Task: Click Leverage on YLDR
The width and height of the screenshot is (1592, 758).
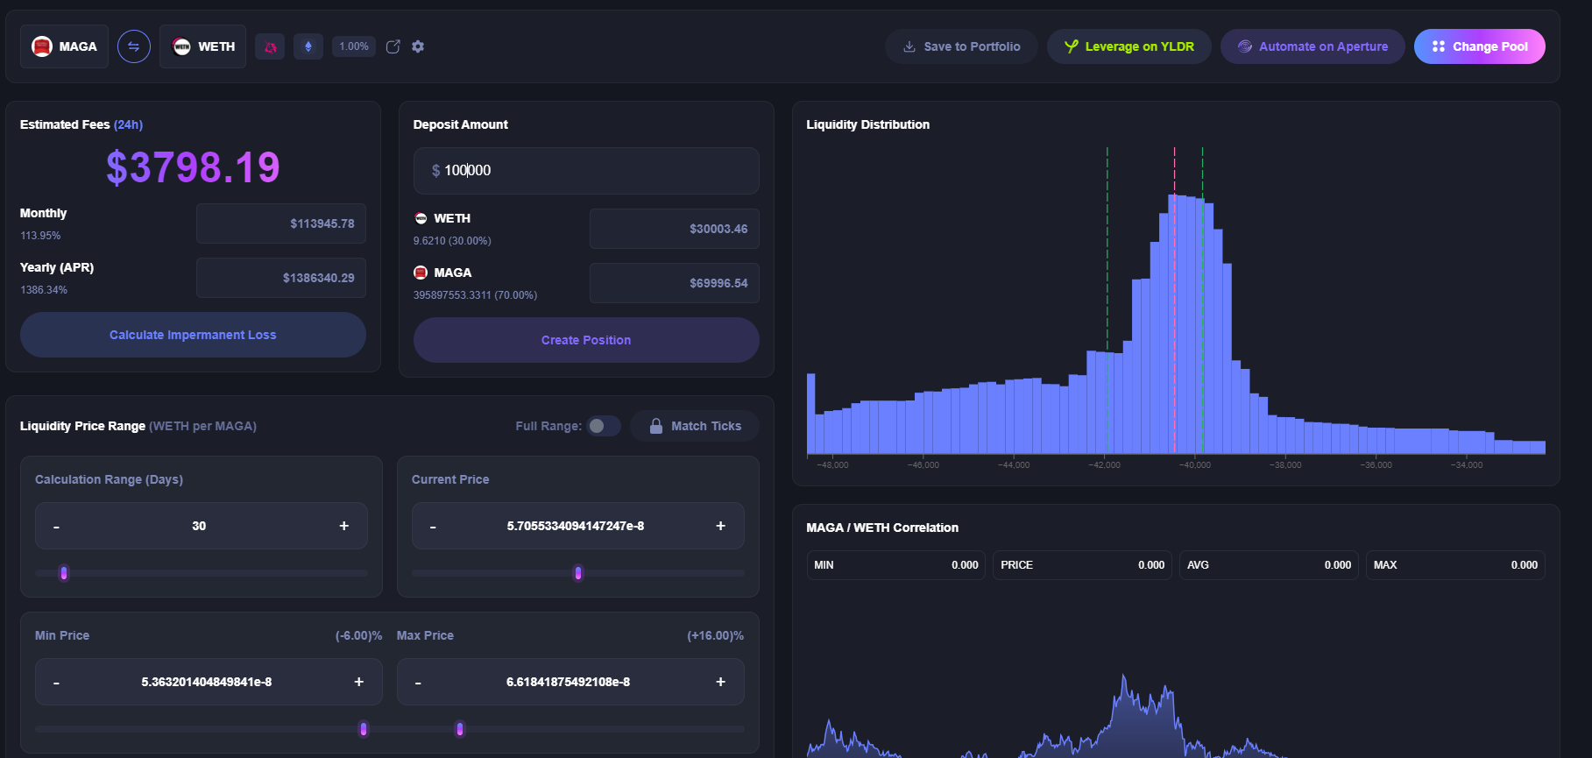Action: click(1129, 46)
